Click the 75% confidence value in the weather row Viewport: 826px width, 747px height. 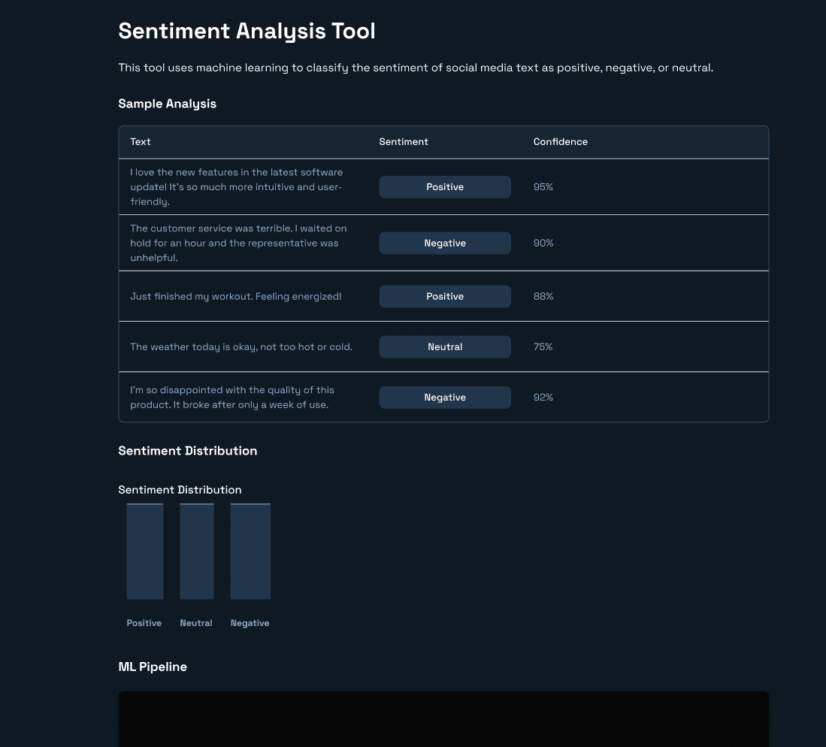(543, 346)
